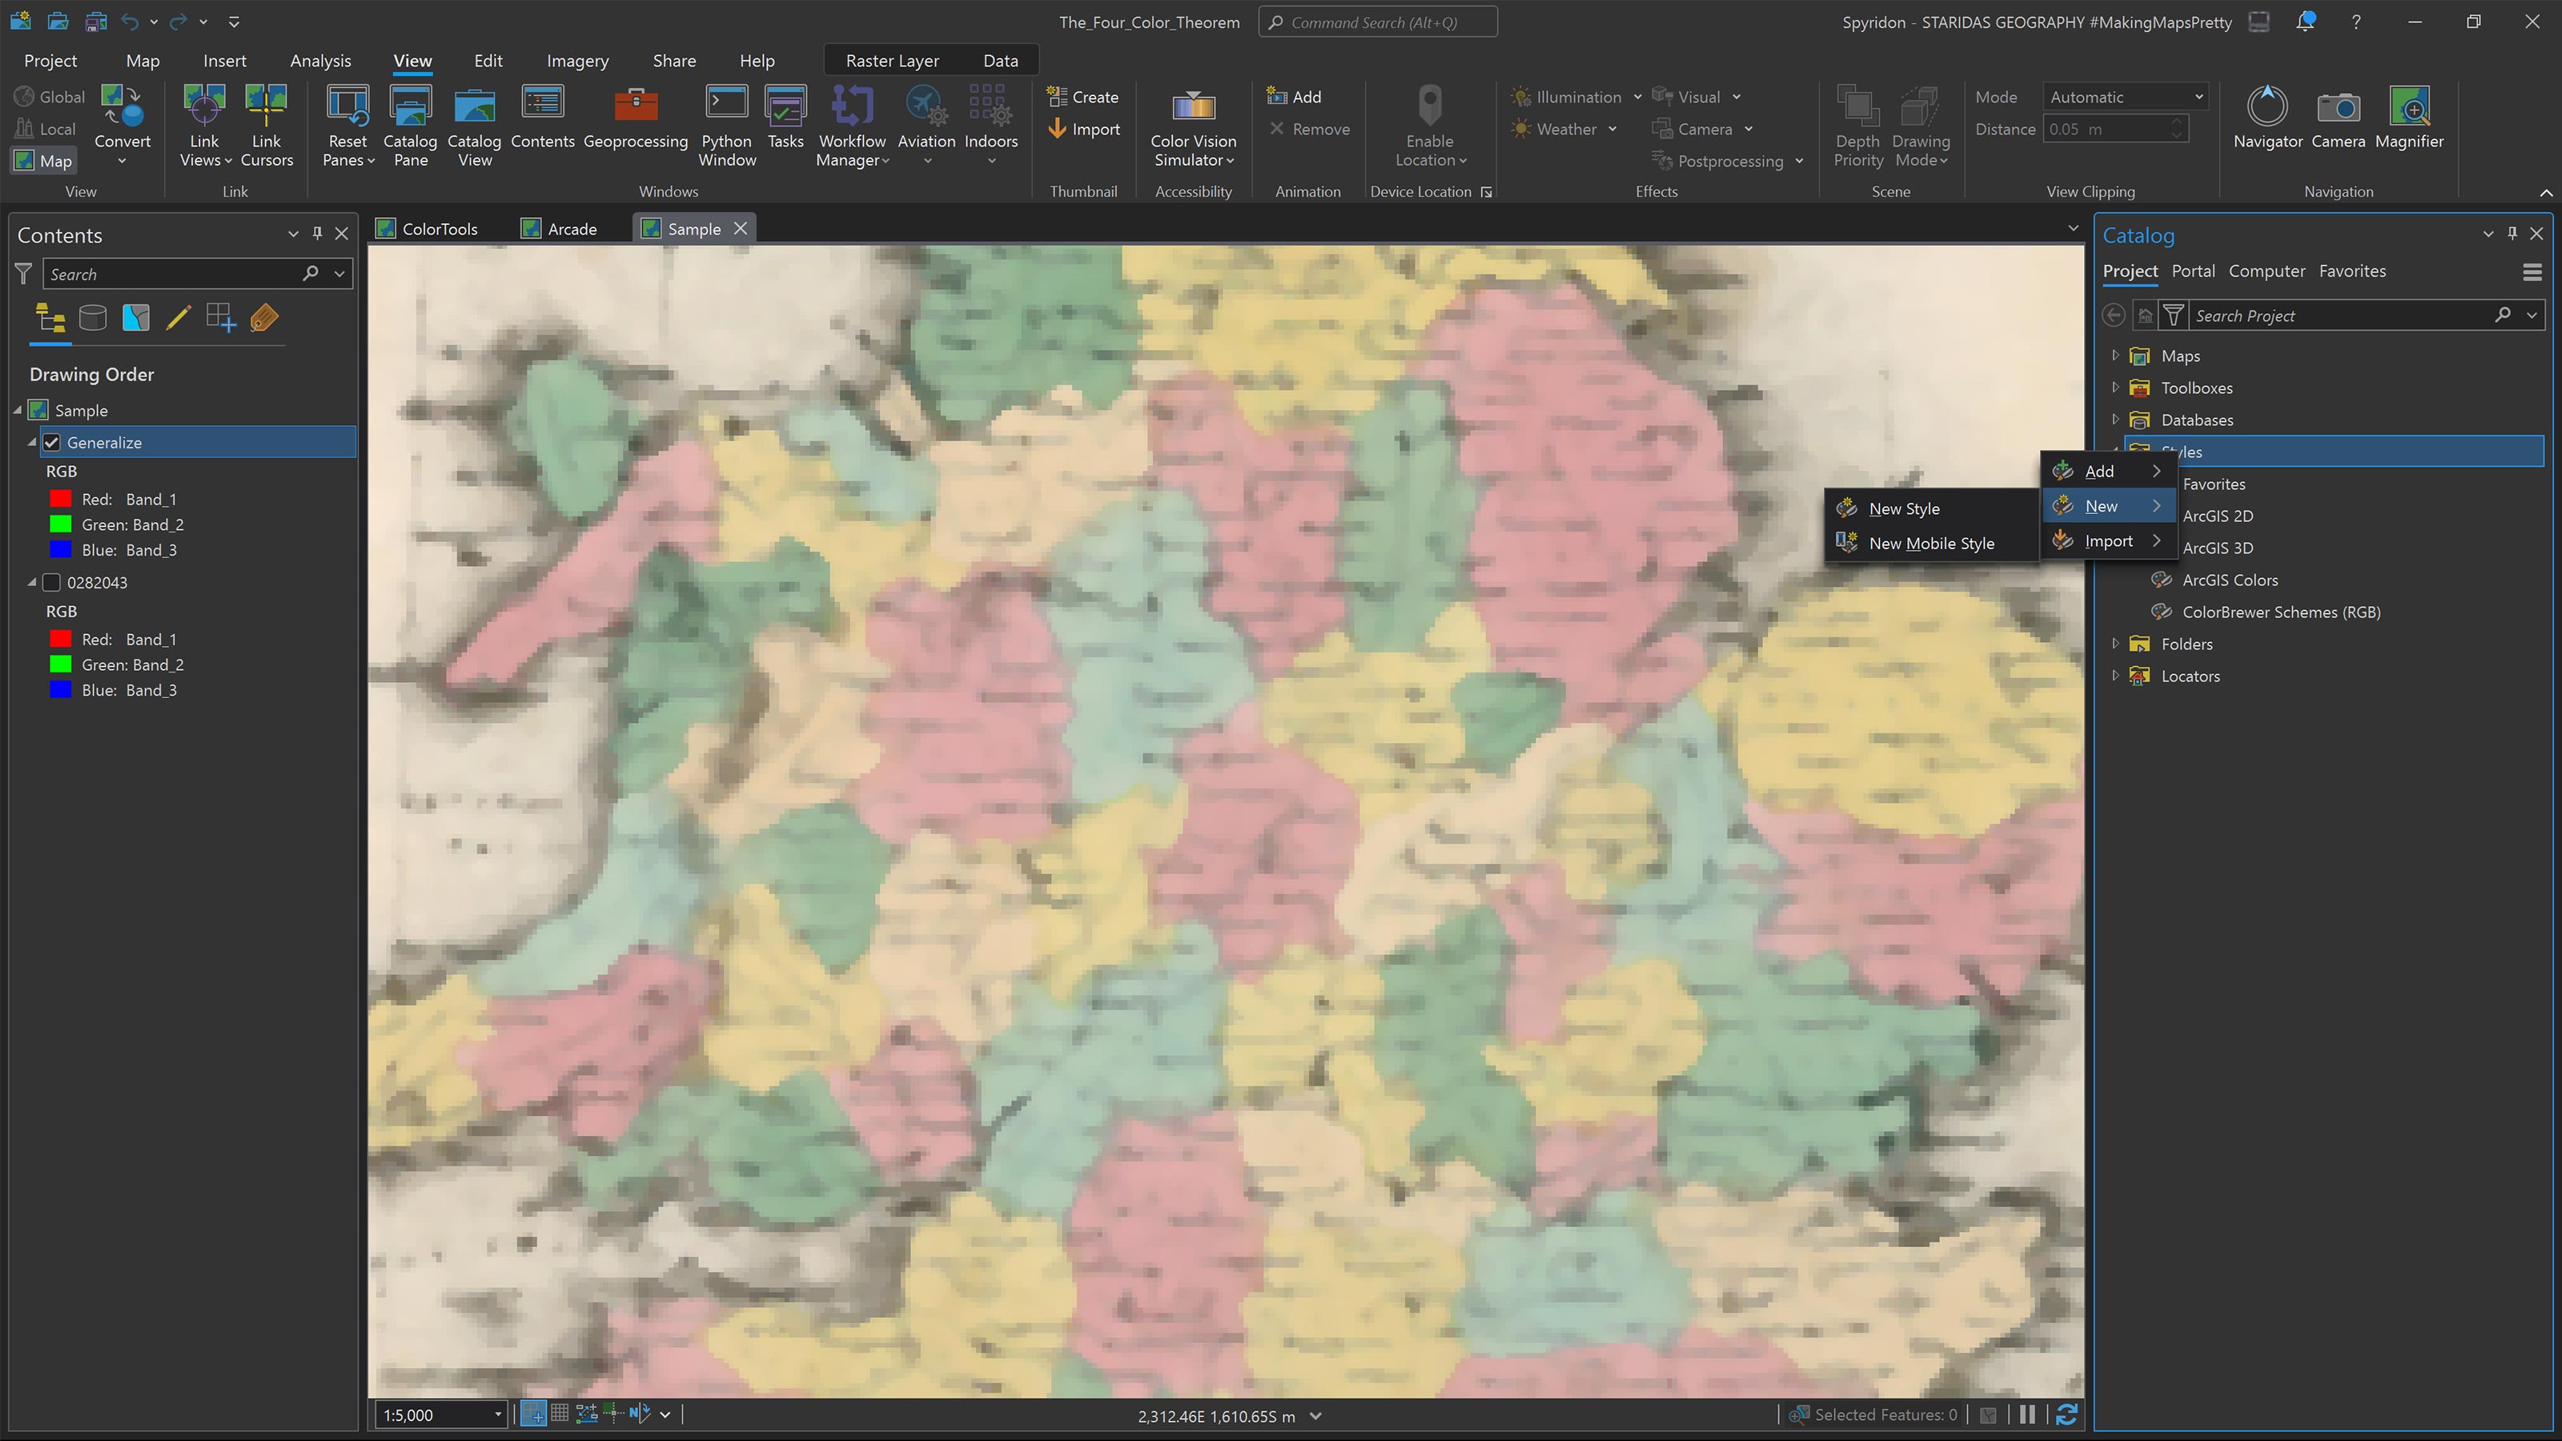Switch to the Imagery ribbon tab
This screenshot has width=2562, height=1441.
click(576, 61)
